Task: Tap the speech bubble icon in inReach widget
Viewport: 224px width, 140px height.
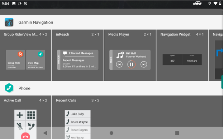Action: [x=65, y=53]
